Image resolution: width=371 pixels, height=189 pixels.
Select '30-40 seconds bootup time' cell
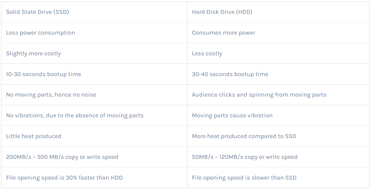278,74
